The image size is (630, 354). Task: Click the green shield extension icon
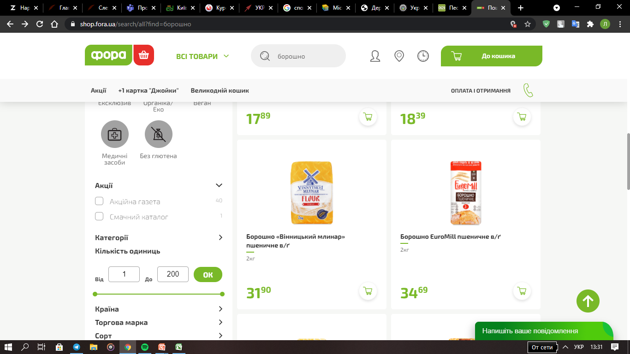pos(547,24)
